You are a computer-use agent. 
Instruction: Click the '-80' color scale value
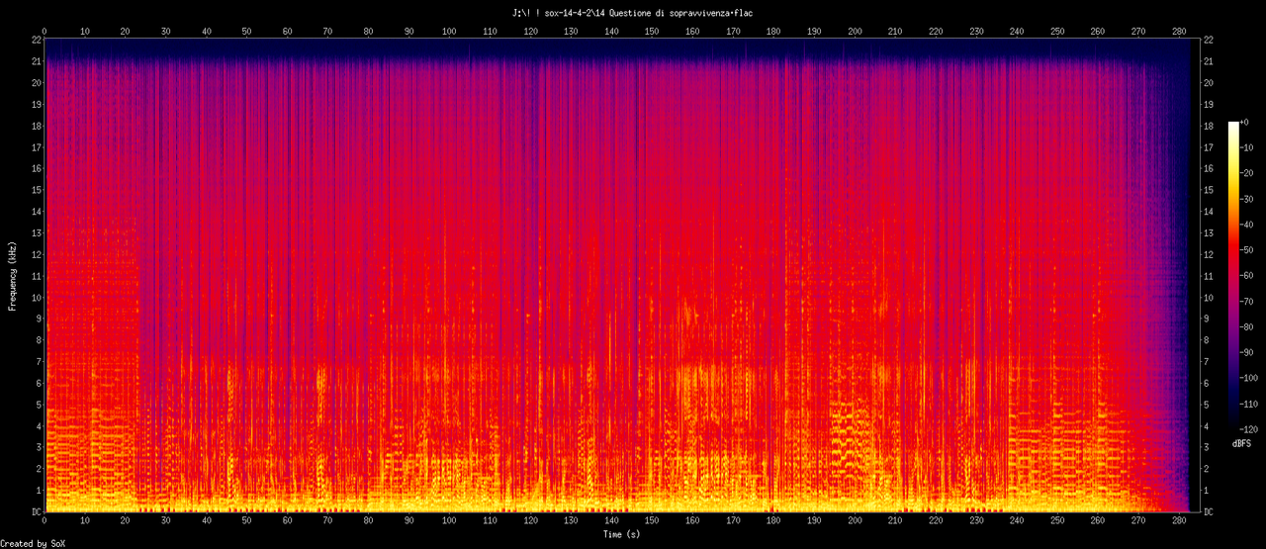(1248, 326)
